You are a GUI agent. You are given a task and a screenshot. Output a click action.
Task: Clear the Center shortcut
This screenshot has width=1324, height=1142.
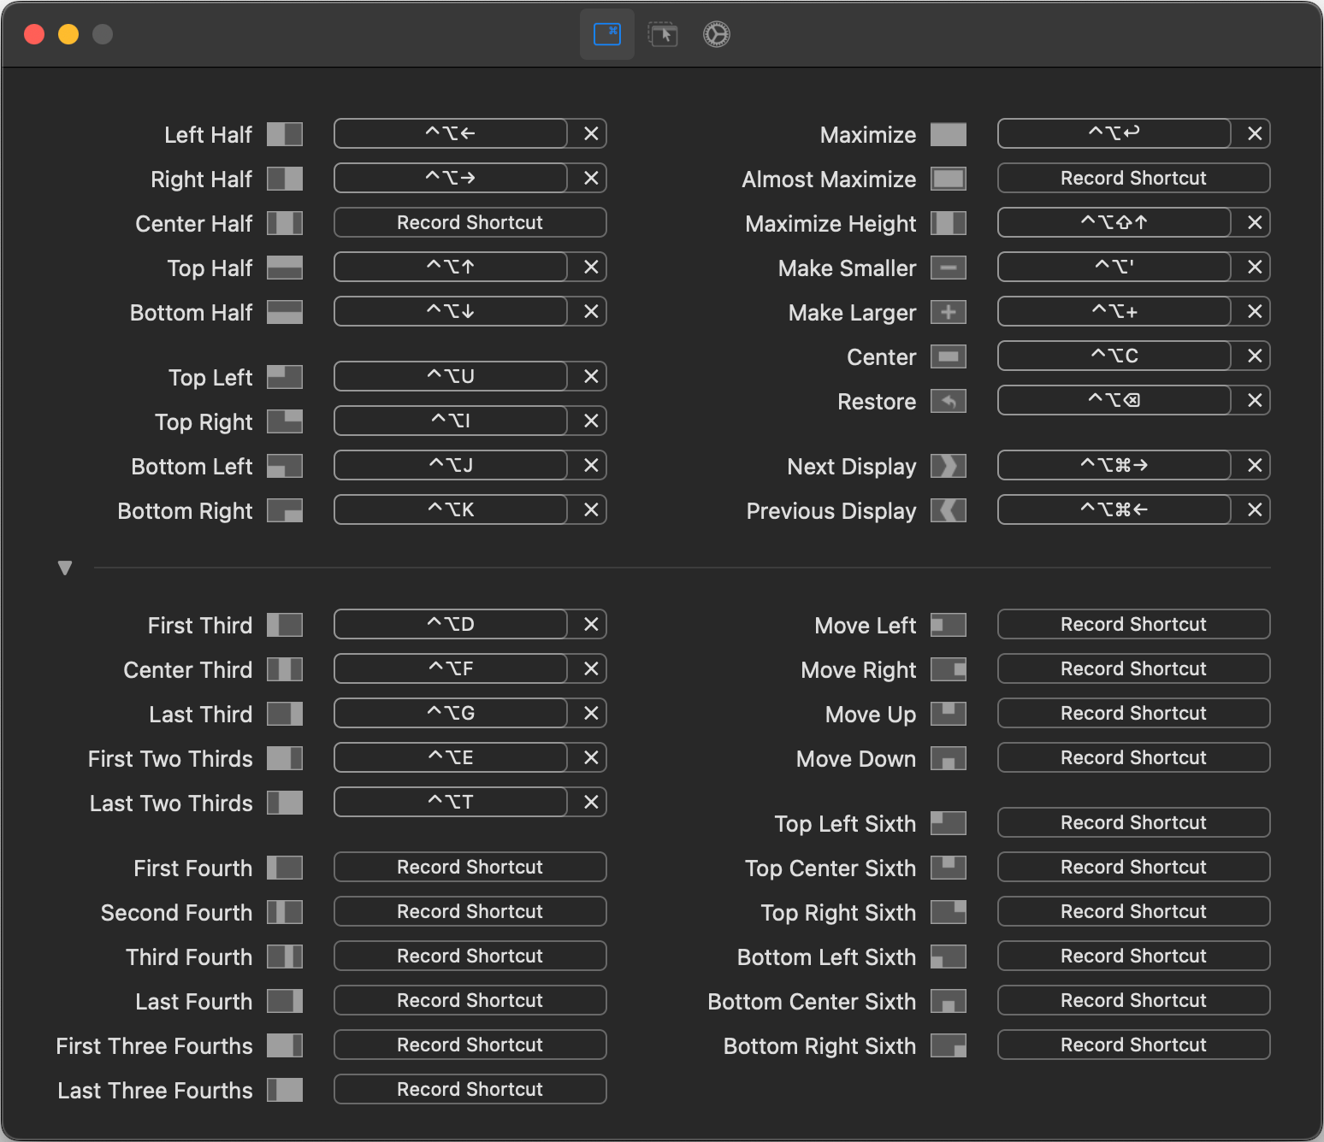click(1254, 356)
